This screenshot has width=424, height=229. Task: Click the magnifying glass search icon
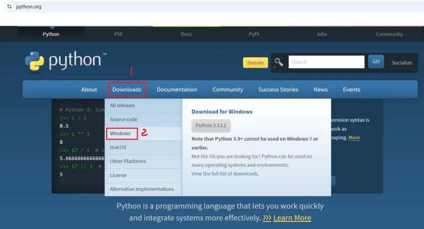[x=279, y=62]
